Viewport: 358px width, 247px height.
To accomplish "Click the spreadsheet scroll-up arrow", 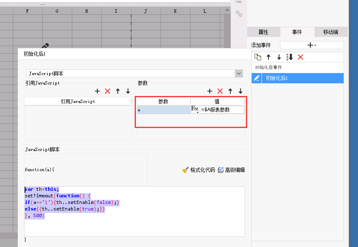I will tap(227, 10).
